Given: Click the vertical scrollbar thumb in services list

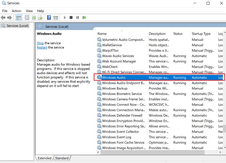Looking at the screenshot, I should (225, 128).
